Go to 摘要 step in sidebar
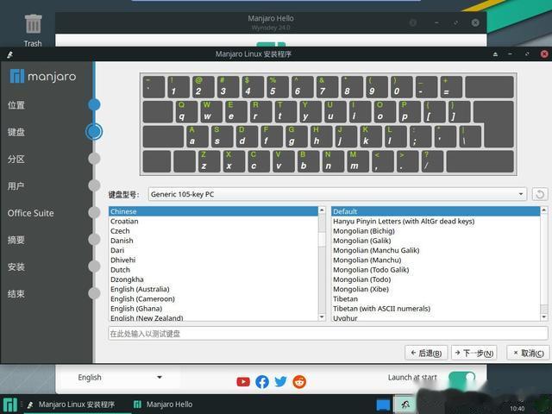This screenshot has width=552, height=414. coord(16,240)
